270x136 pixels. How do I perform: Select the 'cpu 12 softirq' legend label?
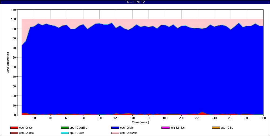click(x=79, y=128)
